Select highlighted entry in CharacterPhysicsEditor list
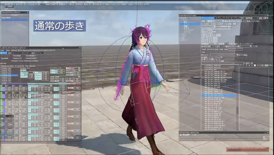 15,20
